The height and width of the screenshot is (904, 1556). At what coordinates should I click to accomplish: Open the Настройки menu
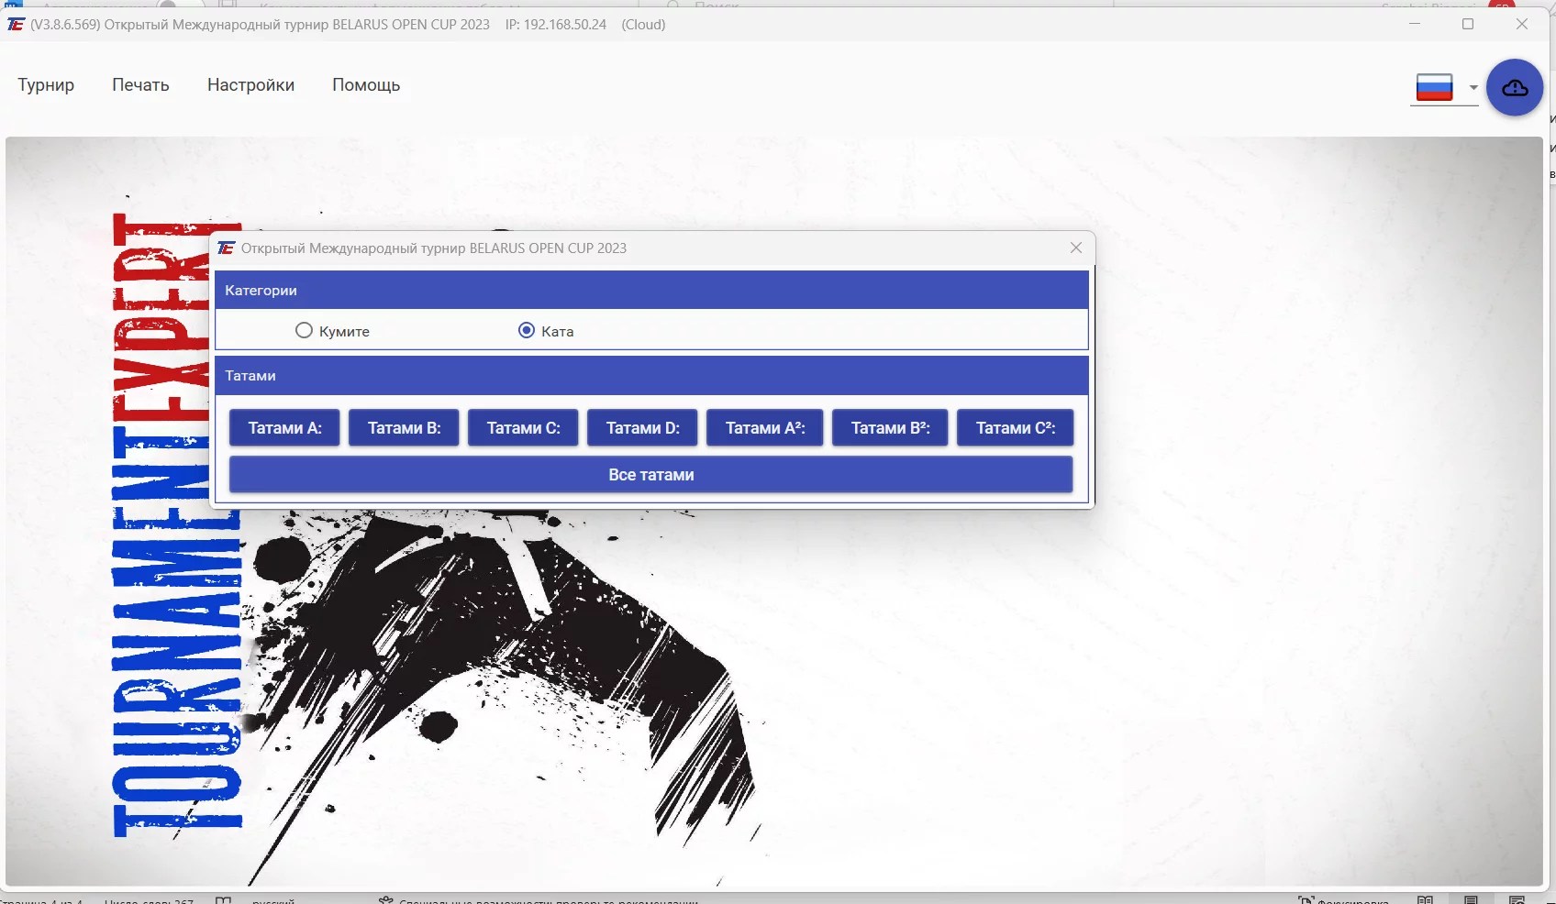250,85
